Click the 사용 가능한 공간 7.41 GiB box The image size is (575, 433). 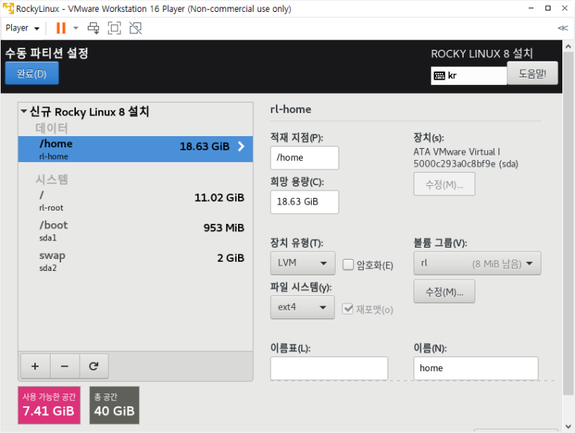click(49, 405)
